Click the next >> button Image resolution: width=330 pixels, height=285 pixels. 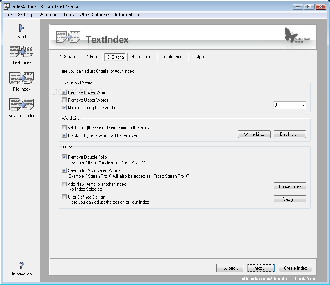coord(261,268)
